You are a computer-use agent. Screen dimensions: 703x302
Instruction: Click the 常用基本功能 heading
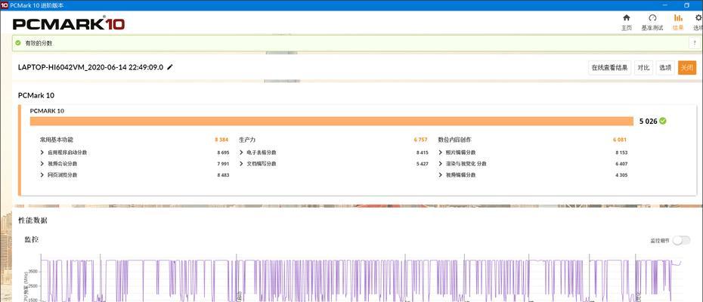(57, 140)
